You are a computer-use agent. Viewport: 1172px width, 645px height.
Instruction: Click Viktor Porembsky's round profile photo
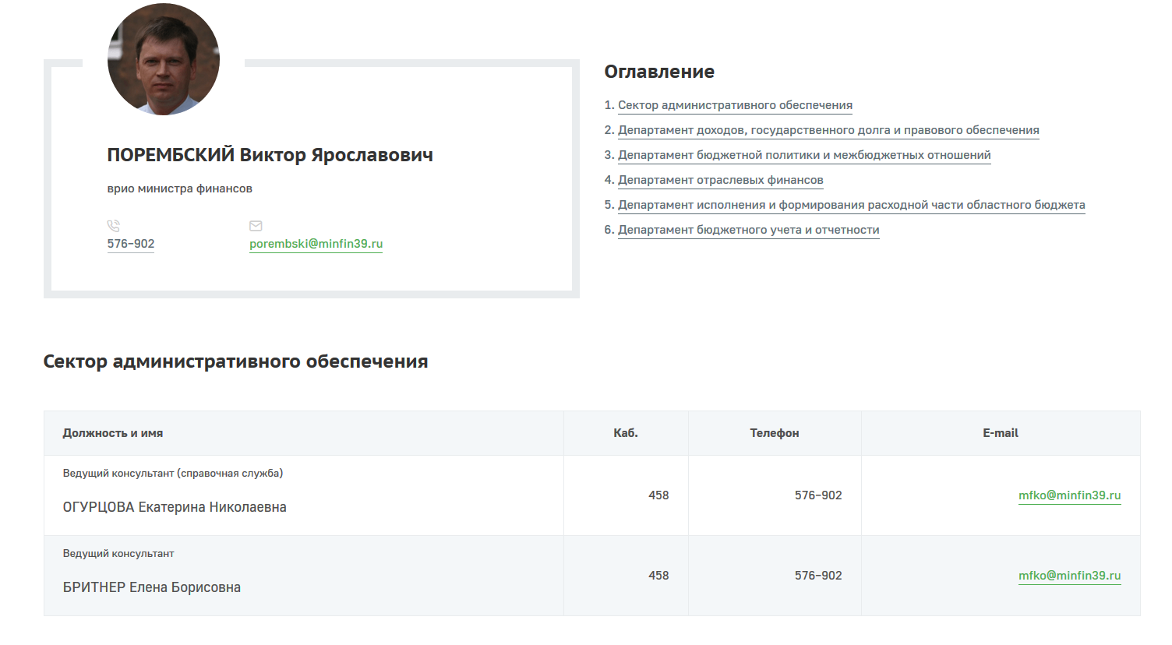click(164, 59)
